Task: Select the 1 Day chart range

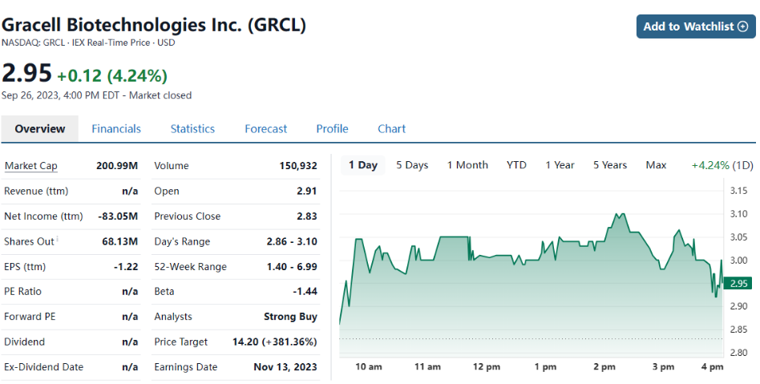Action: click(362, 165)
